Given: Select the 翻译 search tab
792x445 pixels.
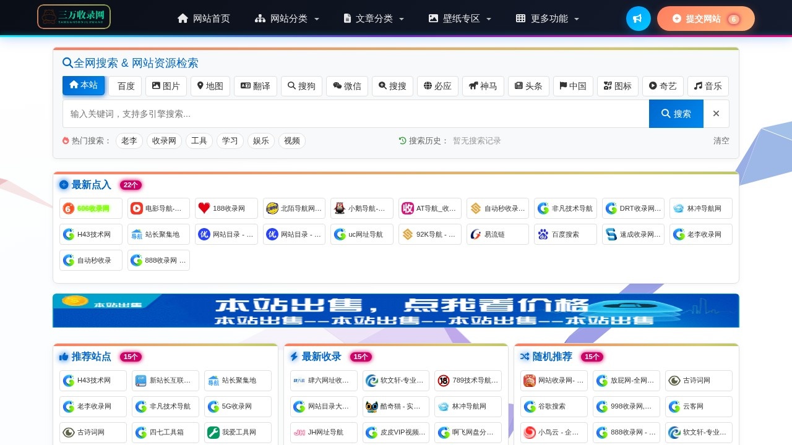Looking at the screenshot, I should (256, 86).
